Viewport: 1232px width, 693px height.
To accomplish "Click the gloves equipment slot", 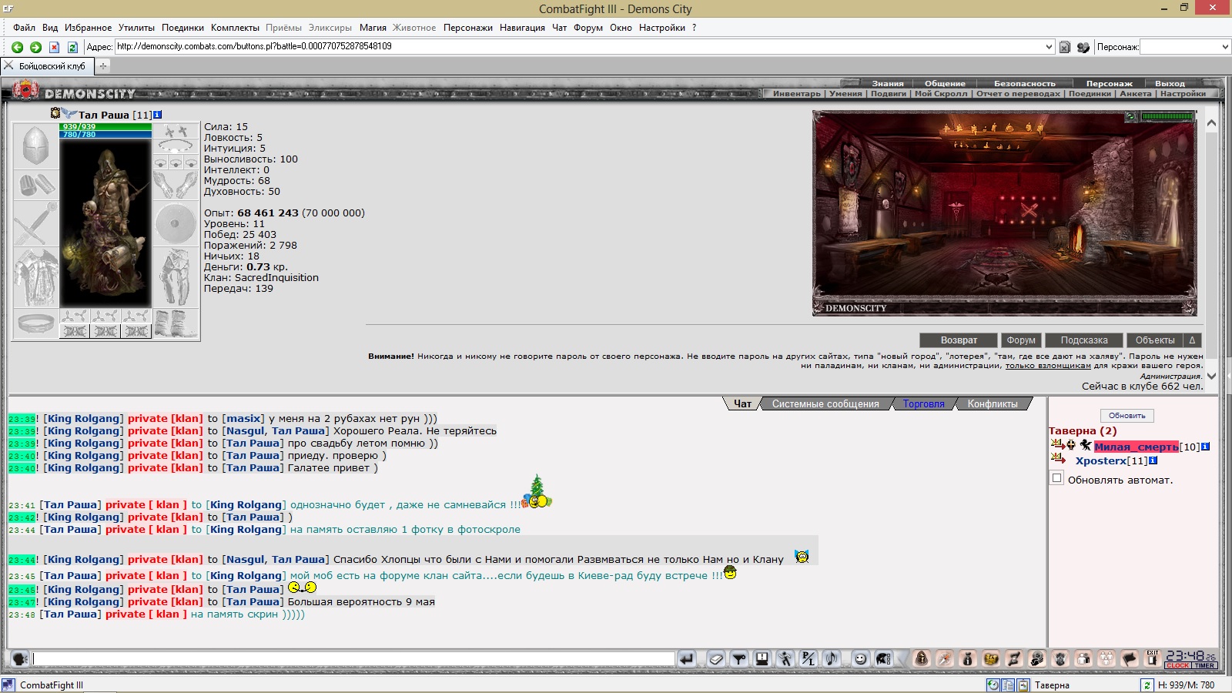I will point(176,185).
